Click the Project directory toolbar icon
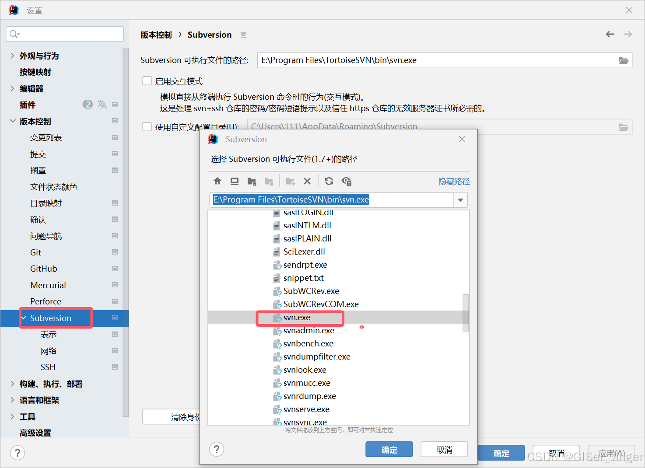Screen dimensions: 645x468 252,181
